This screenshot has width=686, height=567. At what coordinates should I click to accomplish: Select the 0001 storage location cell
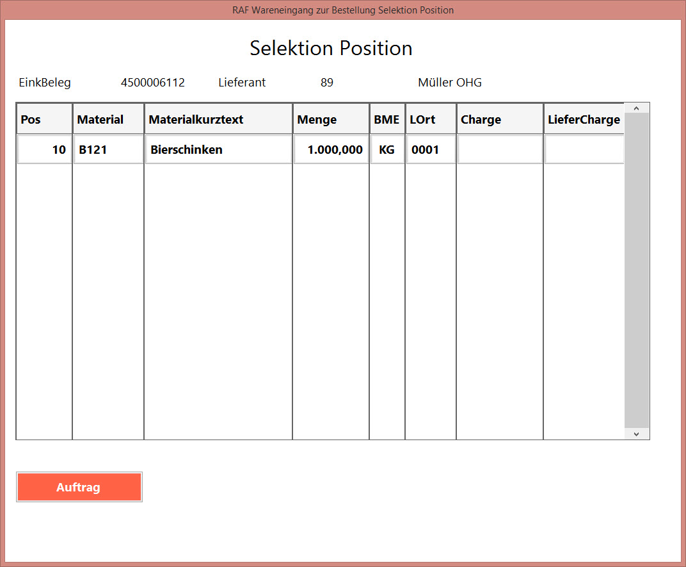(x=431, y=149)
